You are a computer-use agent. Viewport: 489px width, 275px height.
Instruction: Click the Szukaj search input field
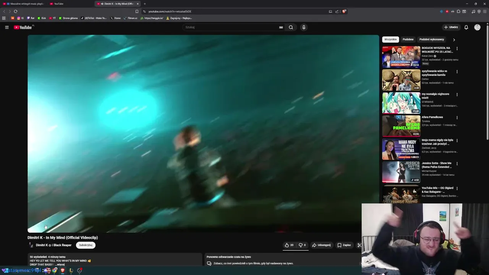click(231, 27)
